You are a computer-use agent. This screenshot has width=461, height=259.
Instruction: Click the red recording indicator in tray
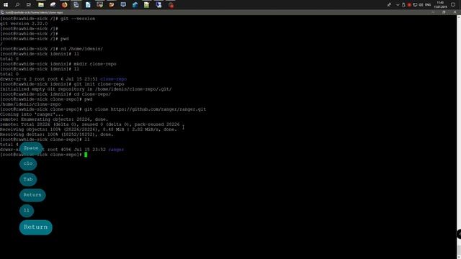click(x=409, y=5)
